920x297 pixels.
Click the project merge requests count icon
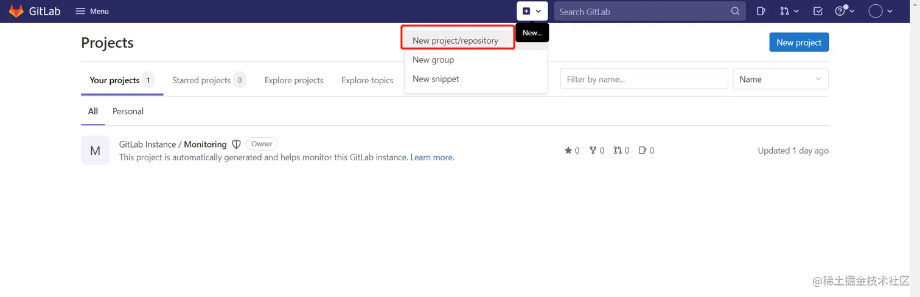pos(618,151)
